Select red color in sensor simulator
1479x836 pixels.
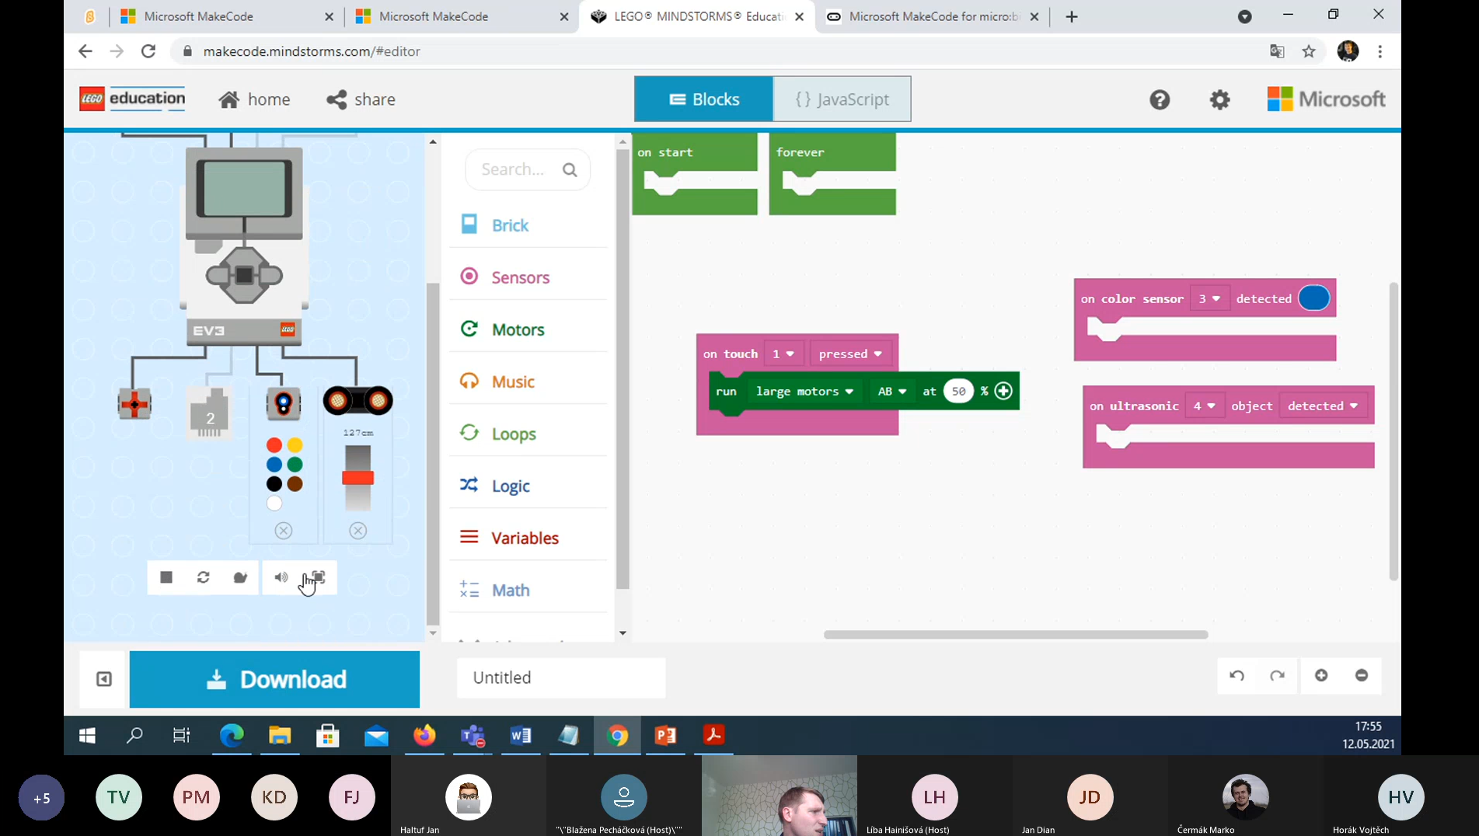point(274,445)
